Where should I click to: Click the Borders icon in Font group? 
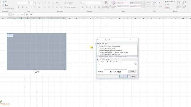point(31,7)
